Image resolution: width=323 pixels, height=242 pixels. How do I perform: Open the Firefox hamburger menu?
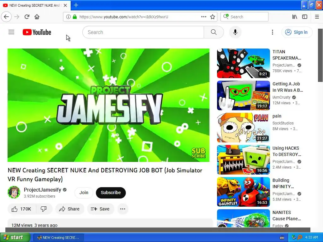click(317, 17)
